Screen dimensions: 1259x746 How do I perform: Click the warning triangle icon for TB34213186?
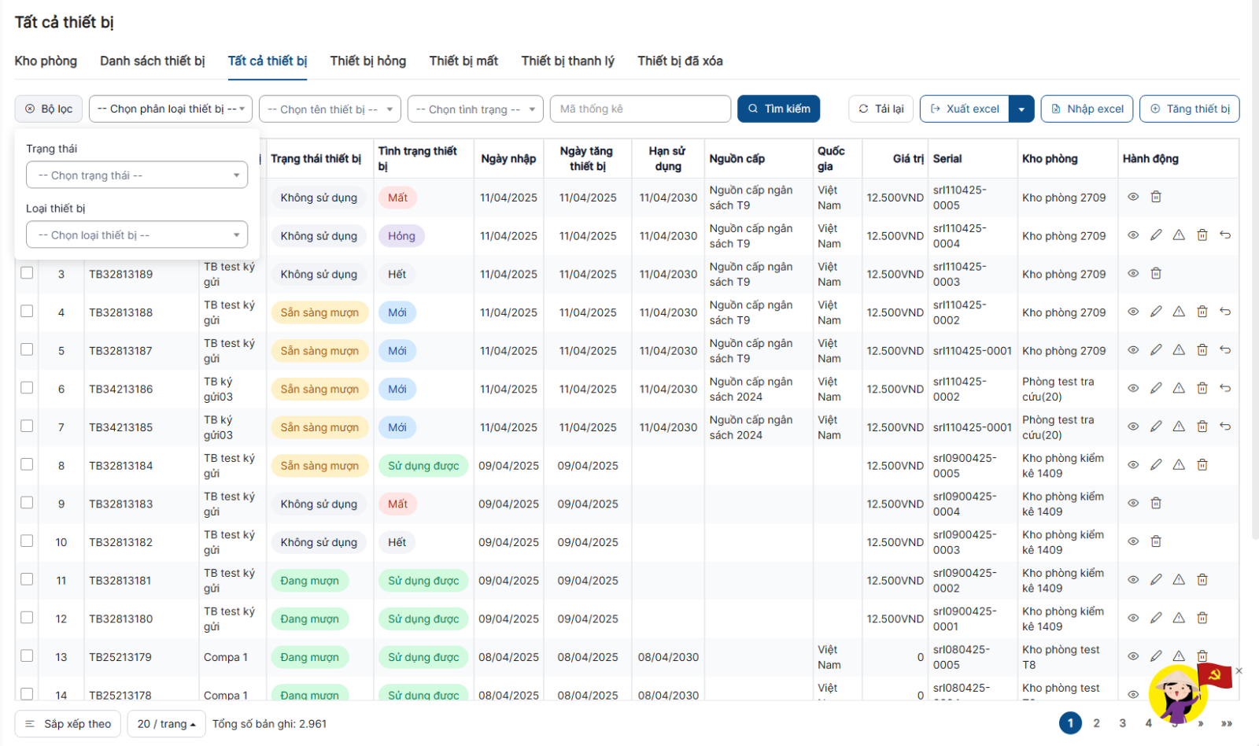pyautogui.click(x=1179, y=388)
